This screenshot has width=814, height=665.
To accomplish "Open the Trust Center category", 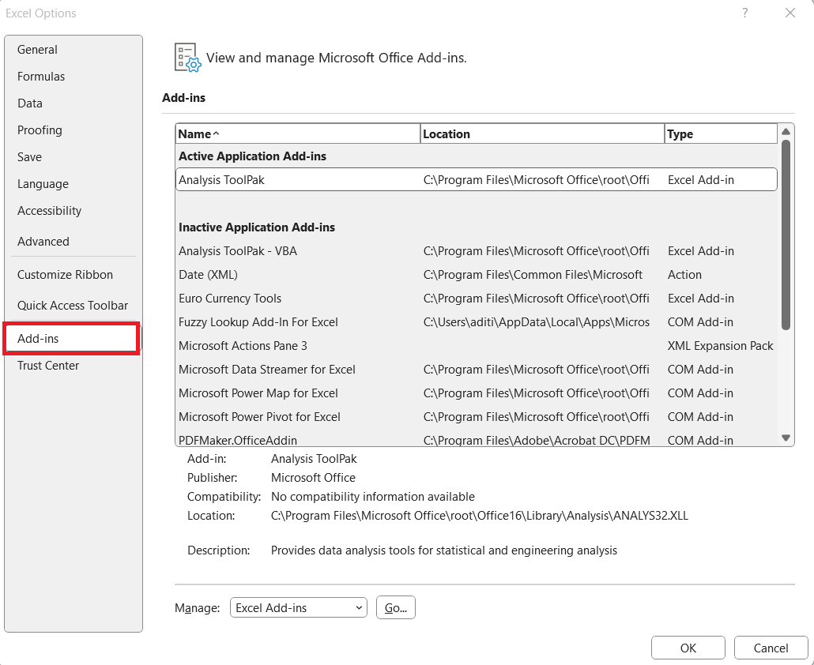I will pyautogui.click(x=73, y=365).
